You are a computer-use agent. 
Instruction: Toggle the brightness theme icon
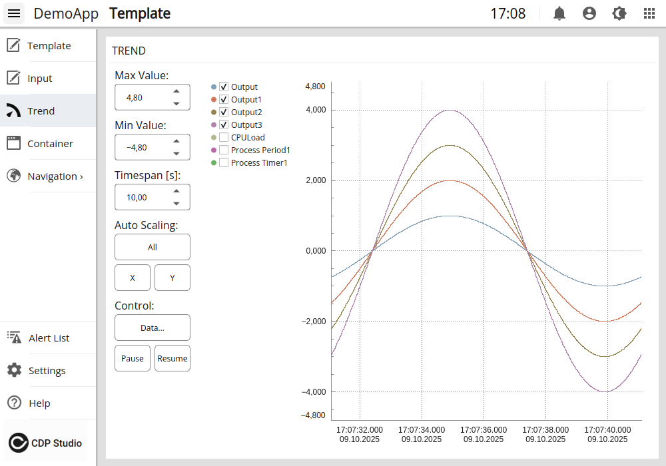[619, 13]
